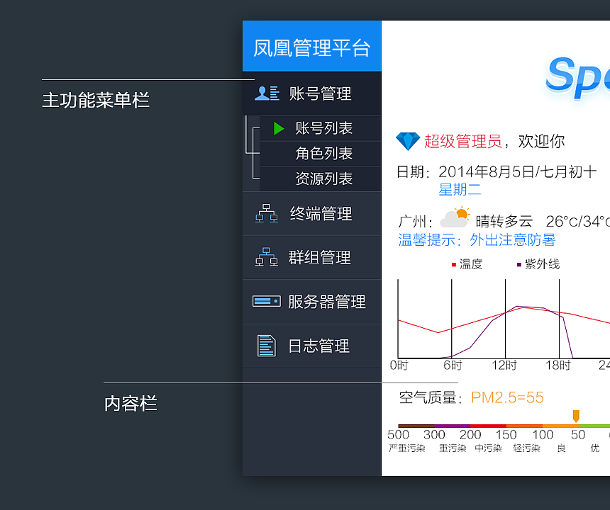Click the 良 air quality label
The image size is (610, 510).
click(561, 448)
